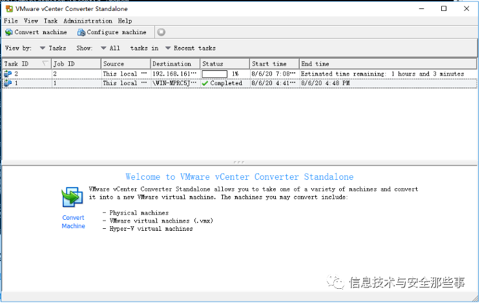Sort by the Source column header
The height and width of the screenshot is (303, 480).
(125, 64)
